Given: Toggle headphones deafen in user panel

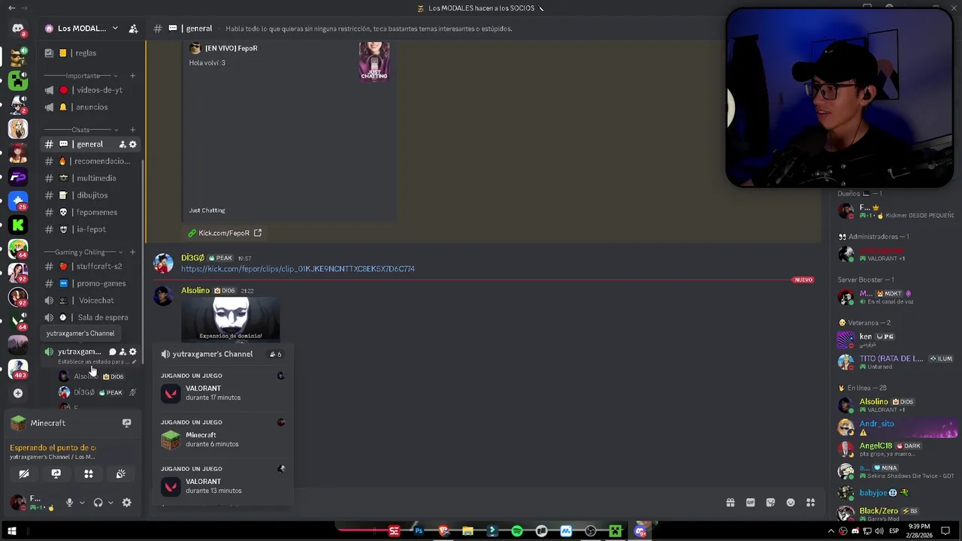Looking at the screenshot, I should pyautogui.click(x=98, y=503).
